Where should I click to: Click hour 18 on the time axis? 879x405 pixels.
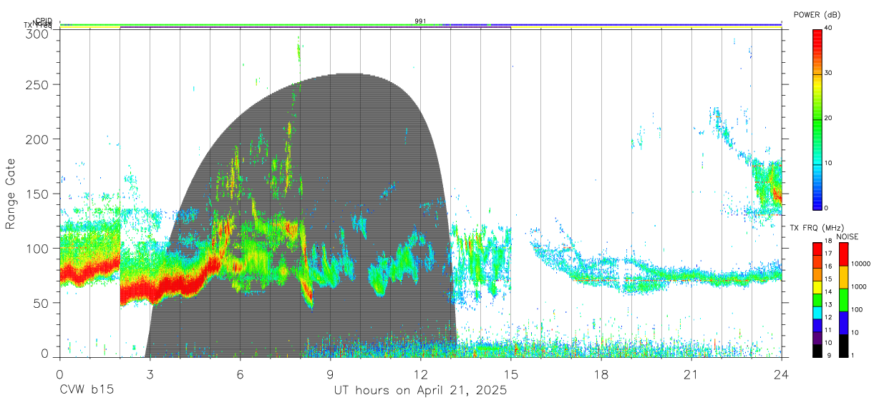tap(601, 374)
